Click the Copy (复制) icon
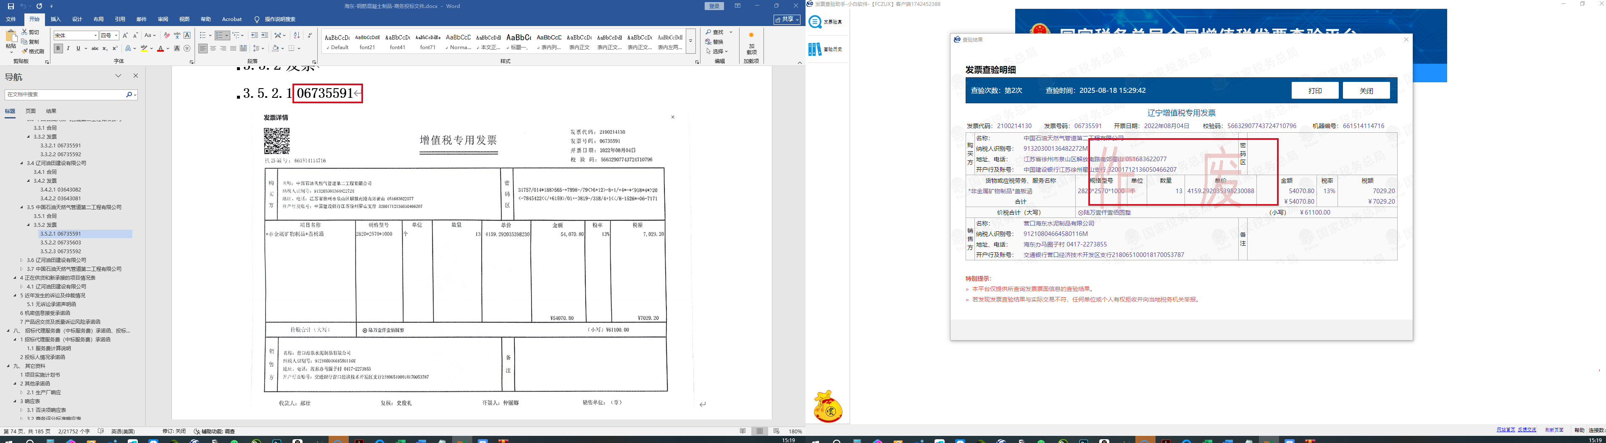The width and height of the screenshot is (1606, 443). click(x=25, y=42)
